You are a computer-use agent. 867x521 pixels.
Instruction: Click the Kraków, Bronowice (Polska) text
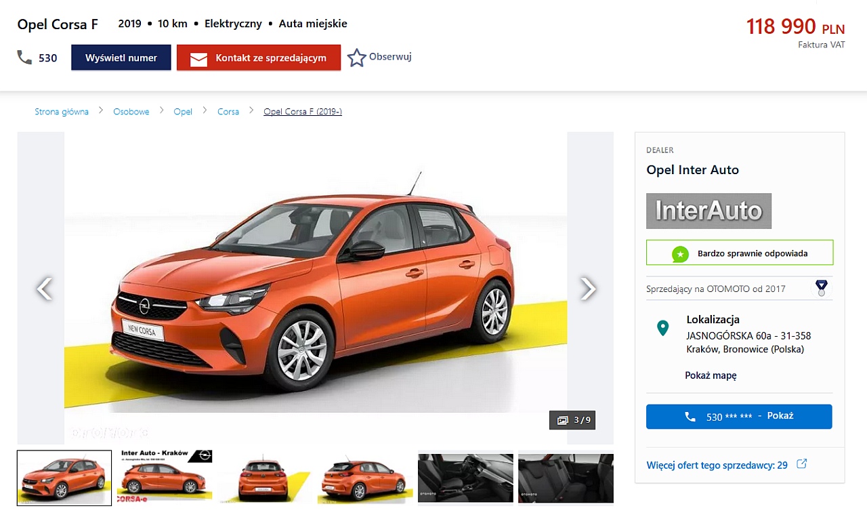pyautogui.click(x=745, y=350)
